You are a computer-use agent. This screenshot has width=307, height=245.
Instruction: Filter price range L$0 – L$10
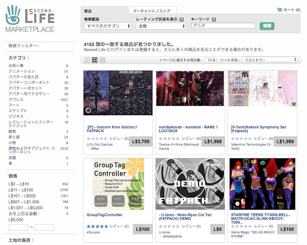[x=19, y=184]
